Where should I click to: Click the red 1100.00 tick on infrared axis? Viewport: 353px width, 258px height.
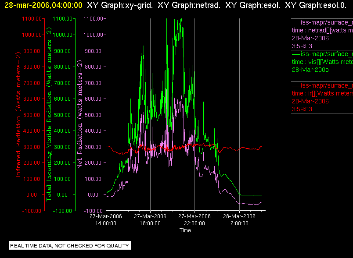click(x=32, y=19)
